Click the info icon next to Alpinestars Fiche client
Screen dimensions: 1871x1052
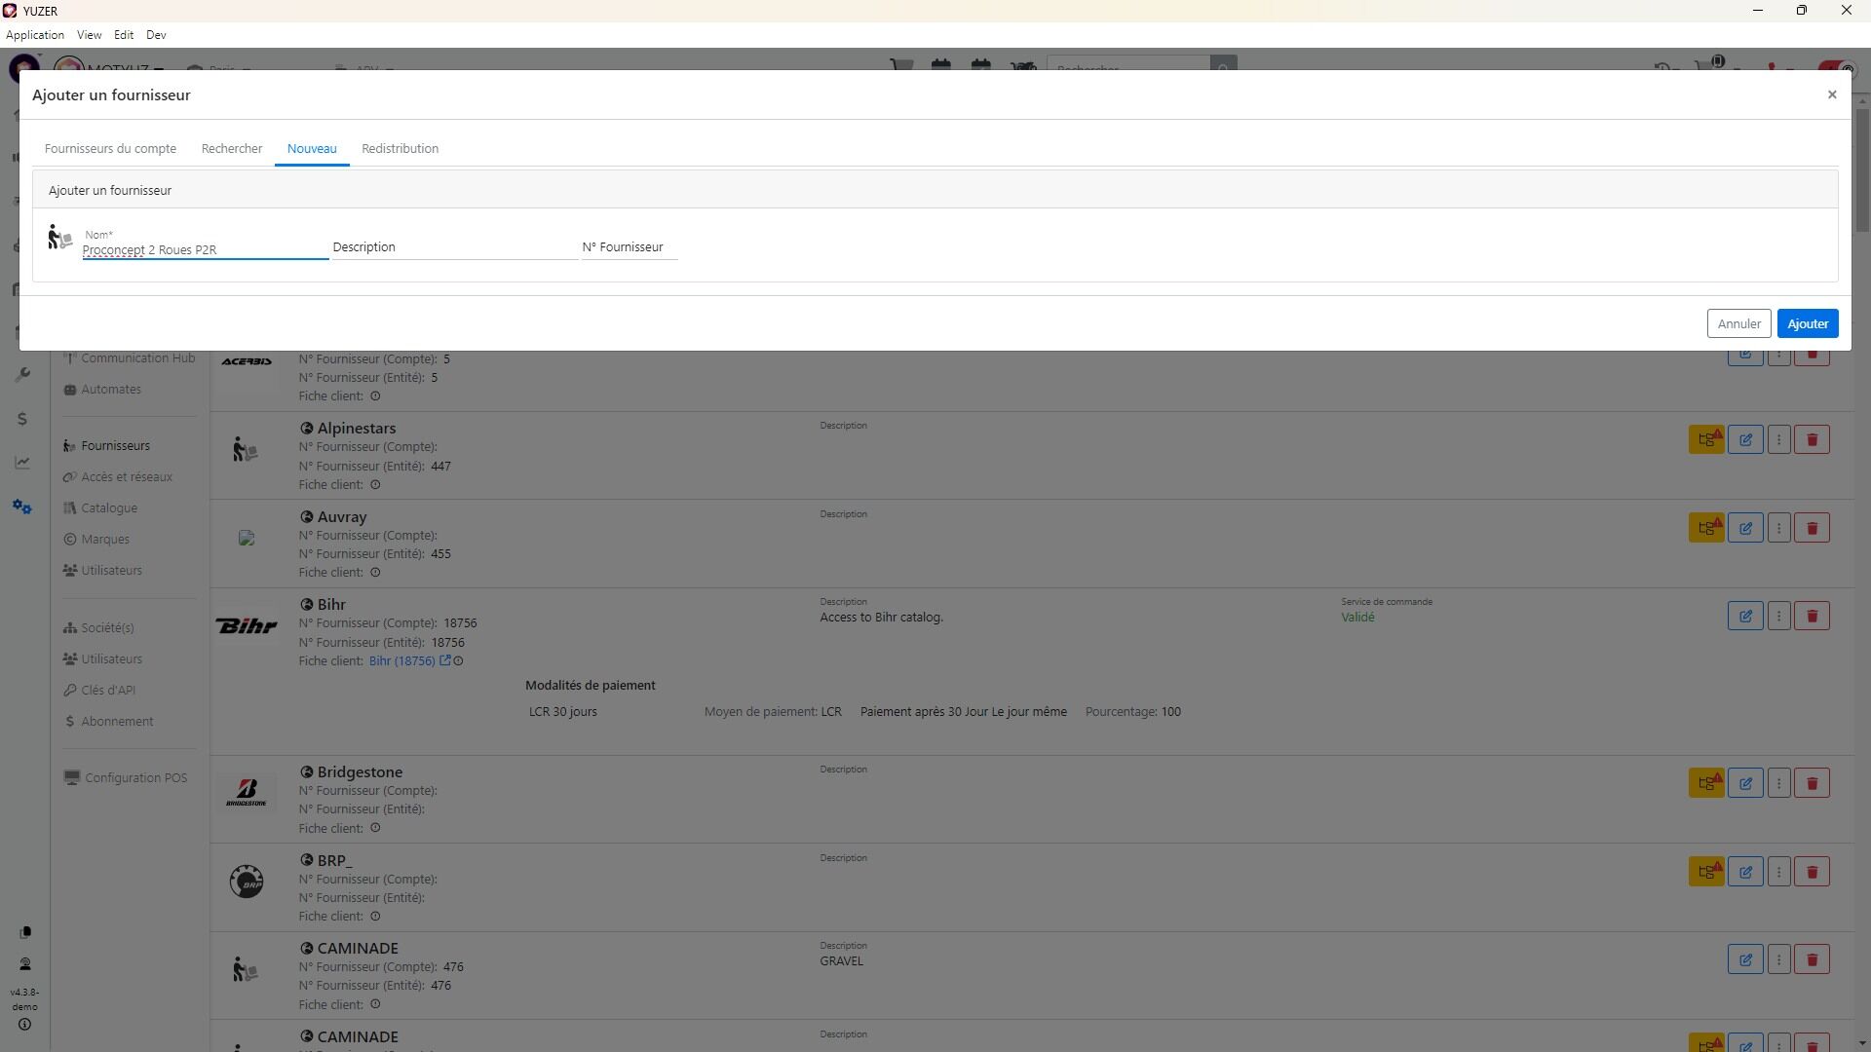pos(375,485)
